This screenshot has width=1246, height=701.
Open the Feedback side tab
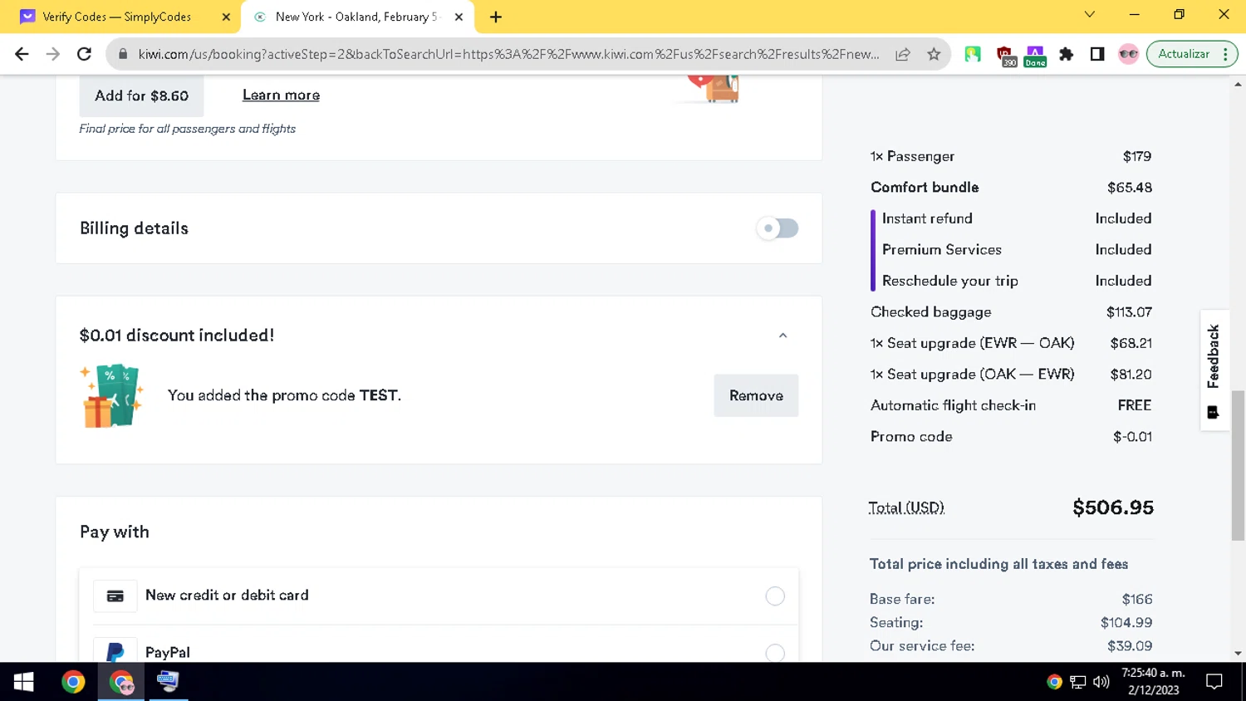coord(1214,370)
